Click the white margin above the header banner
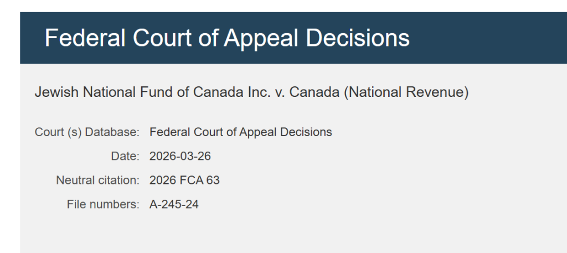The width and height of the screenshot is (567, 253). pos(277,6)
